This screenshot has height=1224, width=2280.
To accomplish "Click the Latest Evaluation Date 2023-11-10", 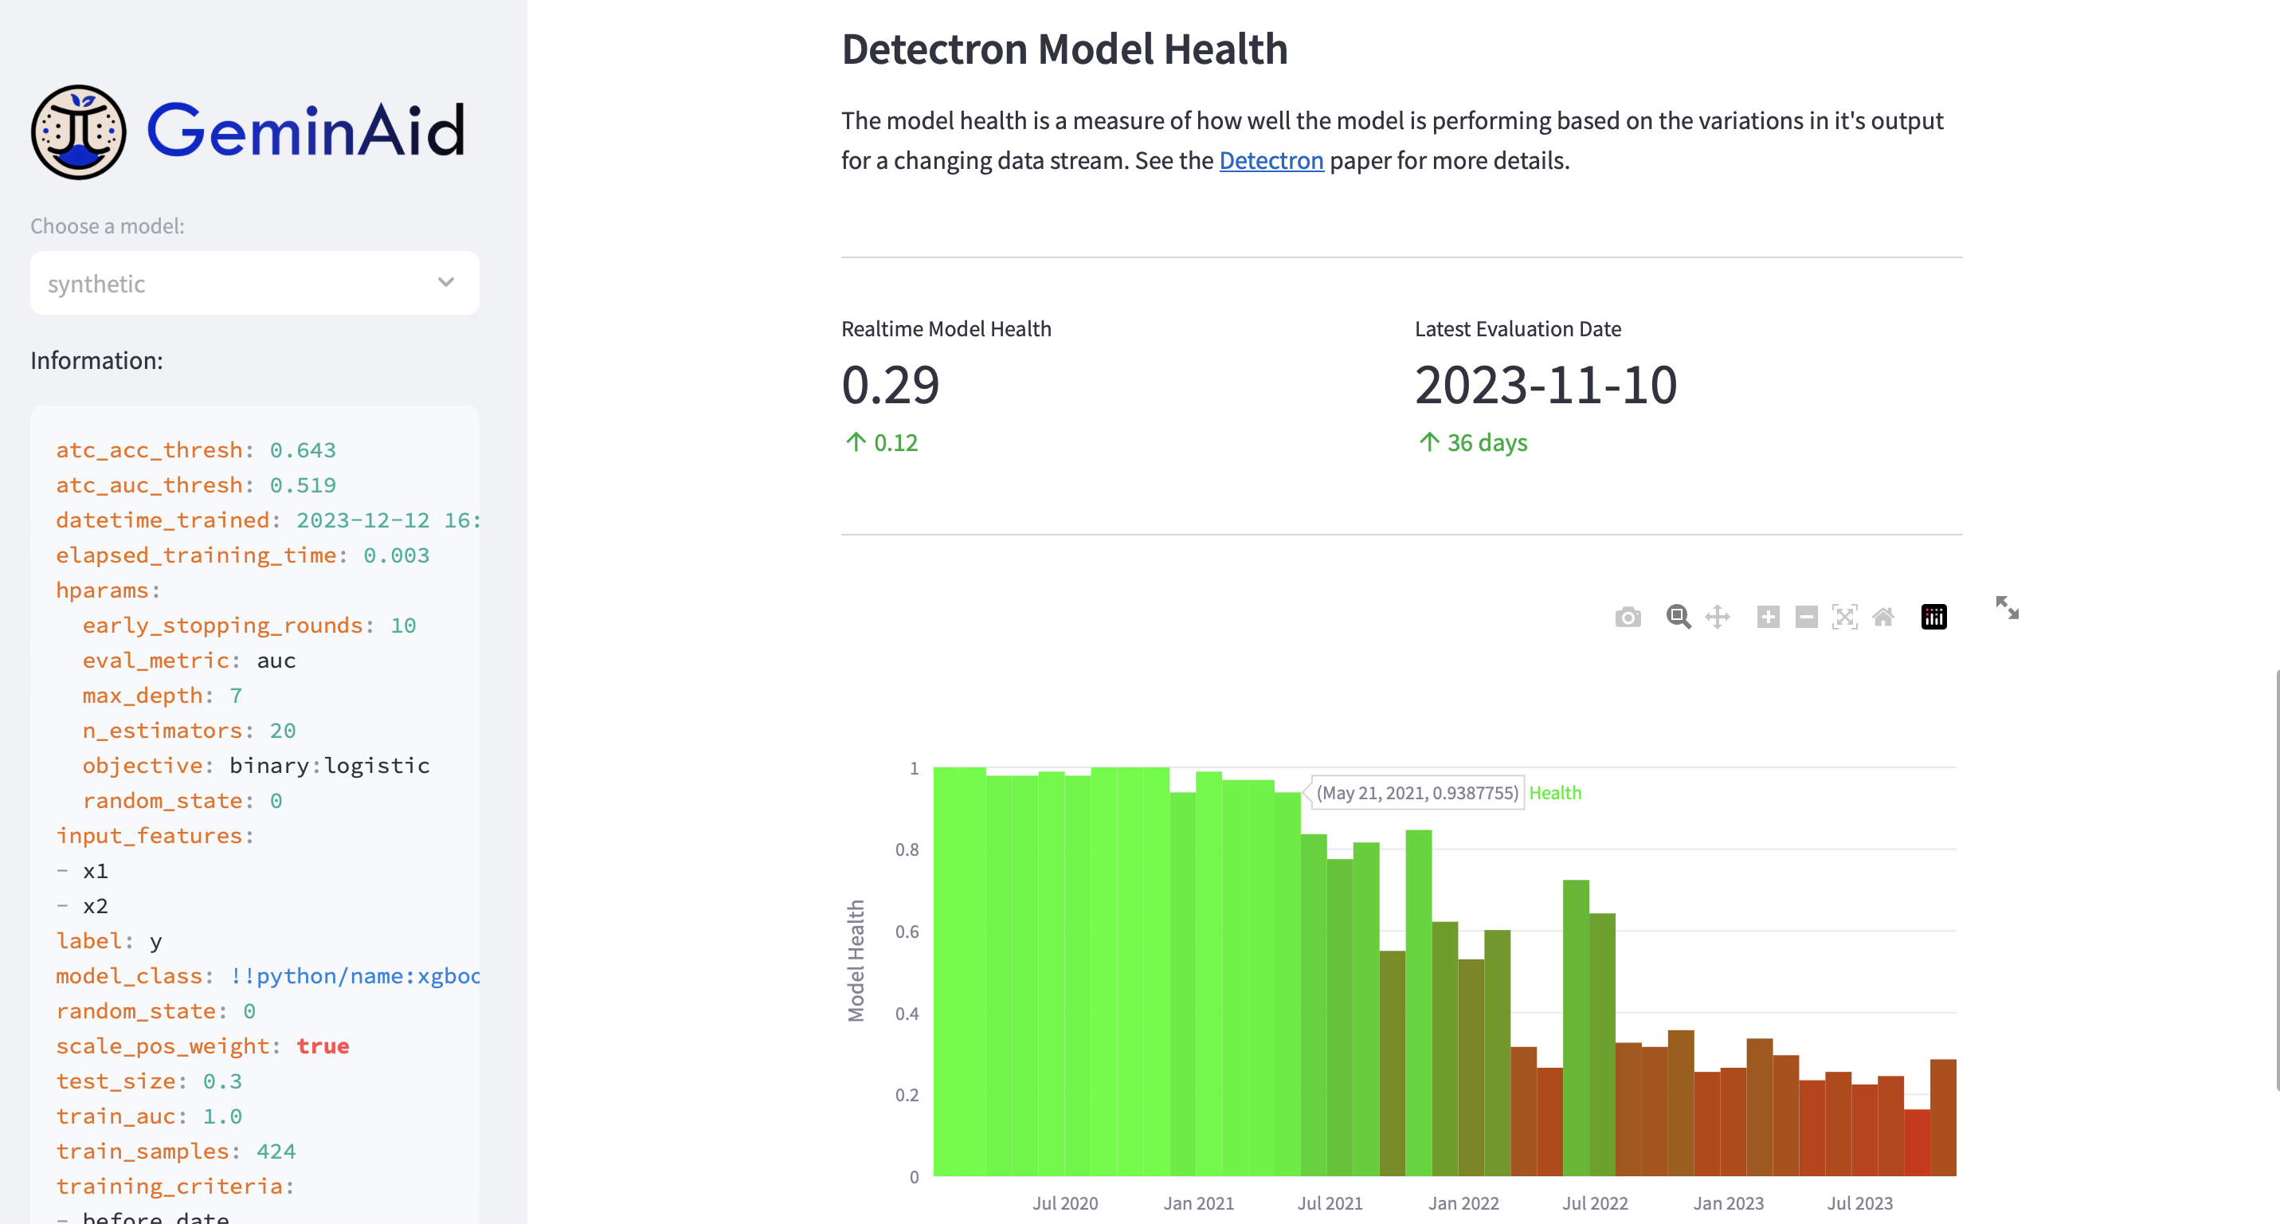I will [x=1545, y=385].
